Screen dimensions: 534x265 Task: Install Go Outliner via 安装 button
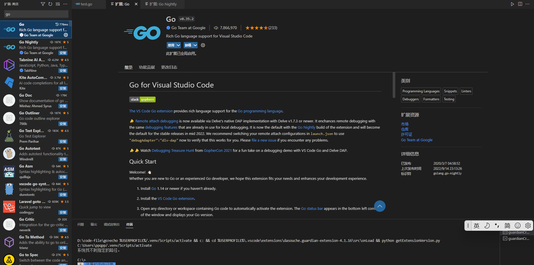click(63, 124)
